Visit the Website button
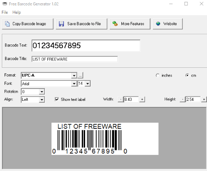 point(168,24)
